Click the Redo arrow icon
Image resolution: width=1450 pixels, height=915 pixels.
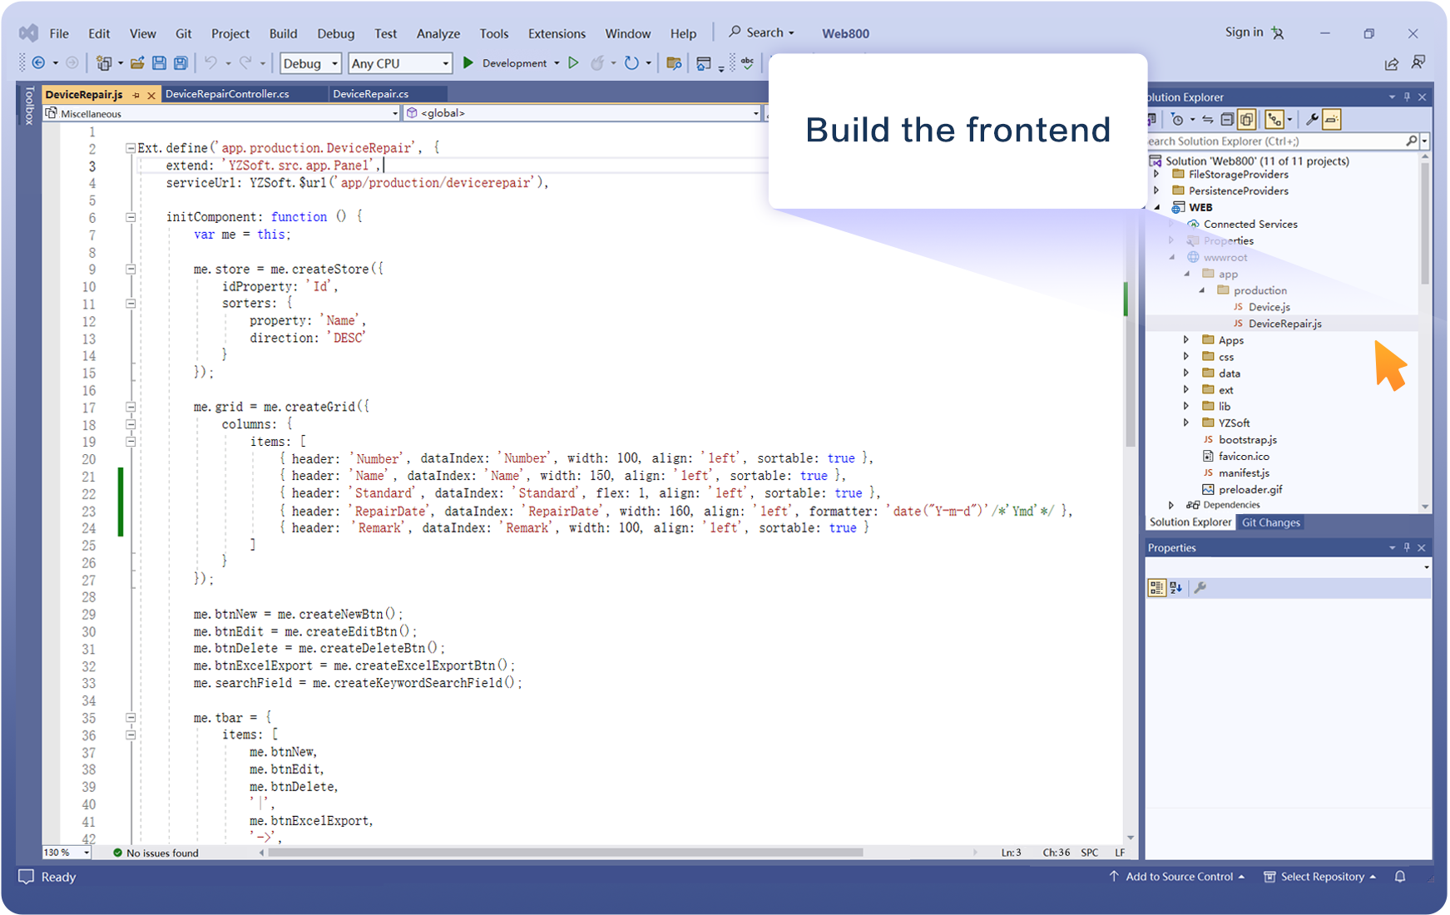(x=245, y=63)
